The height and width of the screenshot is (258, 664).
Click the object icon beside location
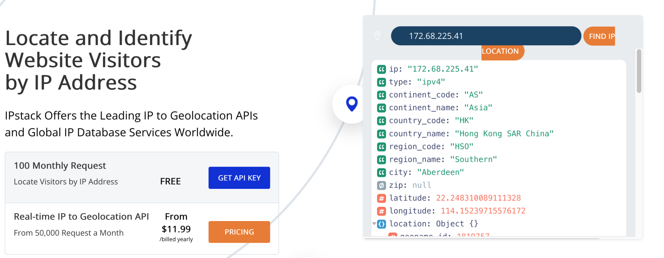coord(382,224)
